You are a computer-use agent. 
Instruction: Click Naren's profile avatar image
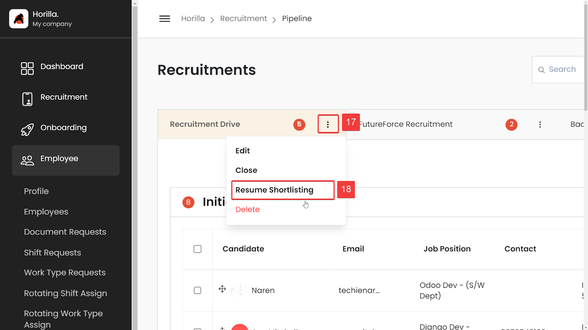click(239, 290)
